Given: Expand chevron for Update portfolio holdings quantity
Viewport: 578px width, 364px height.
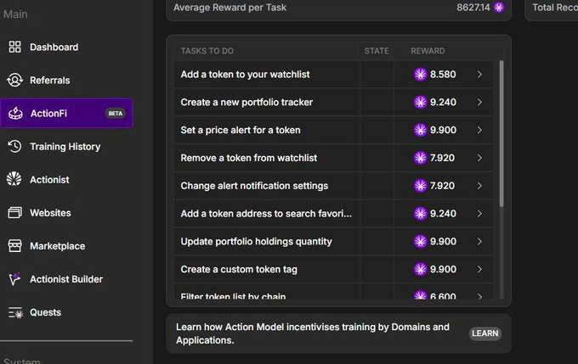Looking at the screenshot, I should coord(479,242).
